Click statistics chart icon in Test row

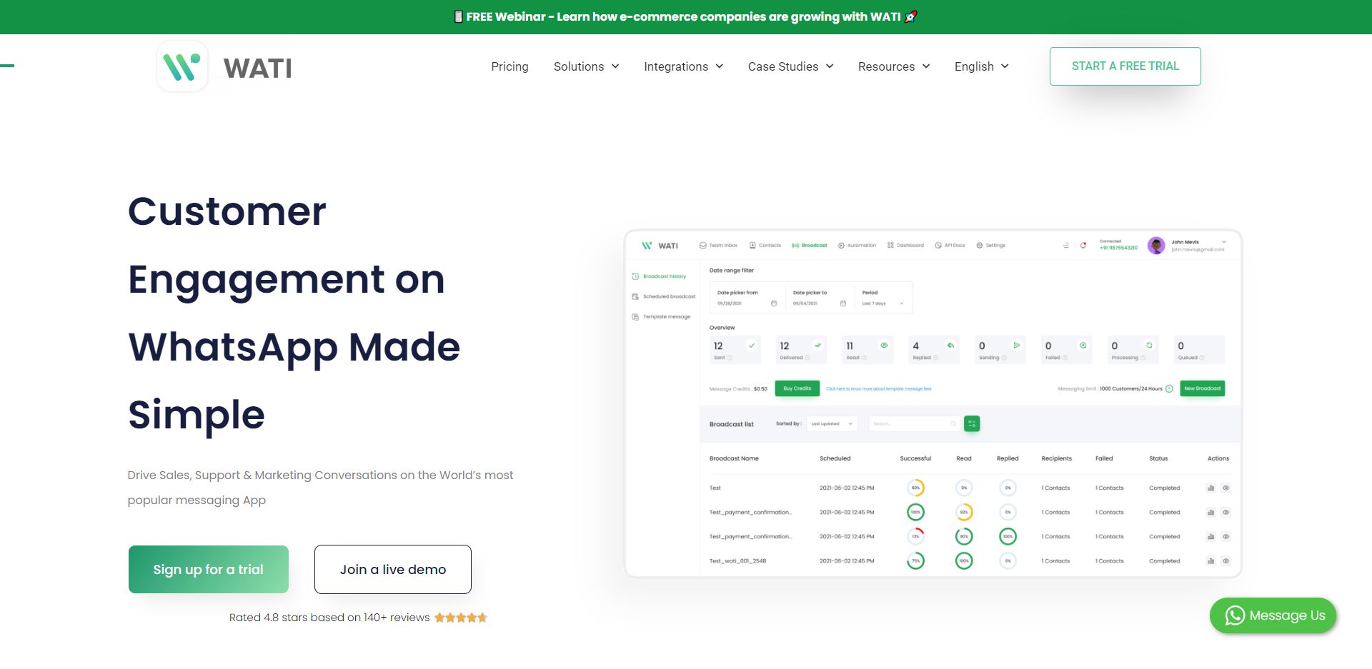pos(1211,488)
